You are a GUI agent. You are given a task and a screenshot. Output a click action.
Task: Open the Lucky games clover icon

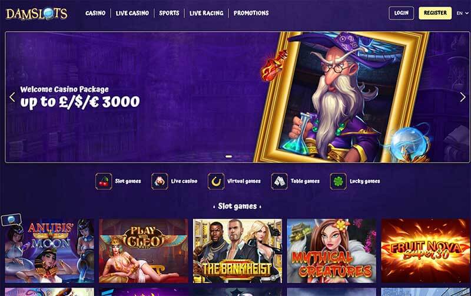338,181
